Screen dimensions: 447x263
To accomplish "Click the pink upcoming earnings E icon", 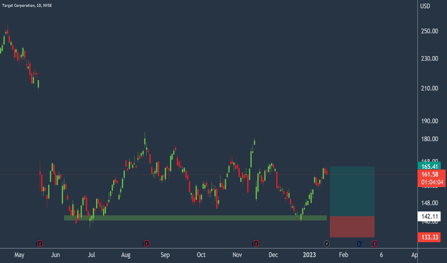I will point(375,244).
